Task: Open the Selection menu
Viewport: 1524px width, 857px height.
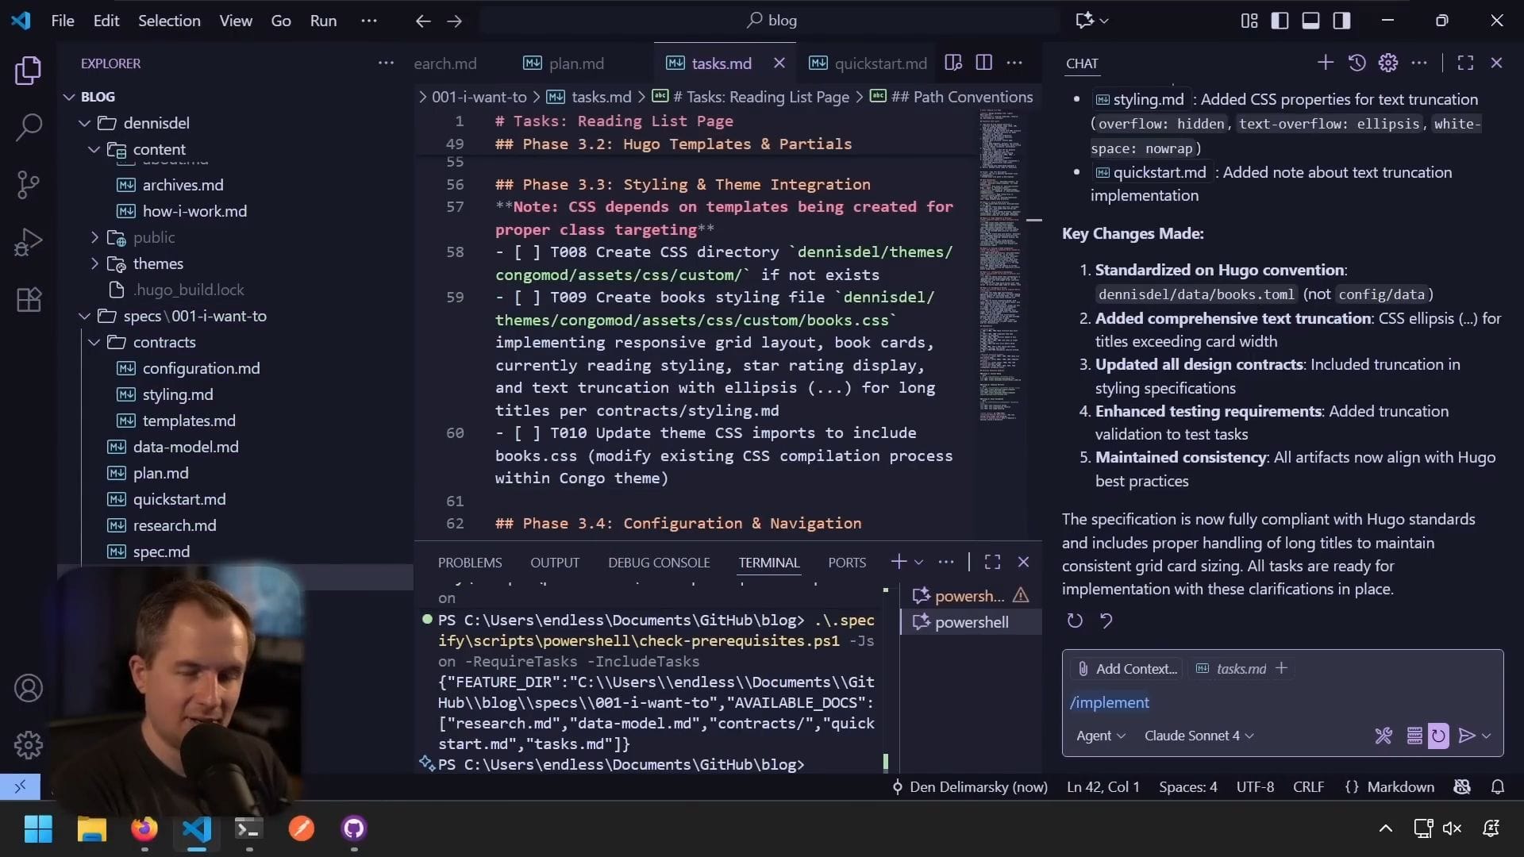Action: coord(169,21)
